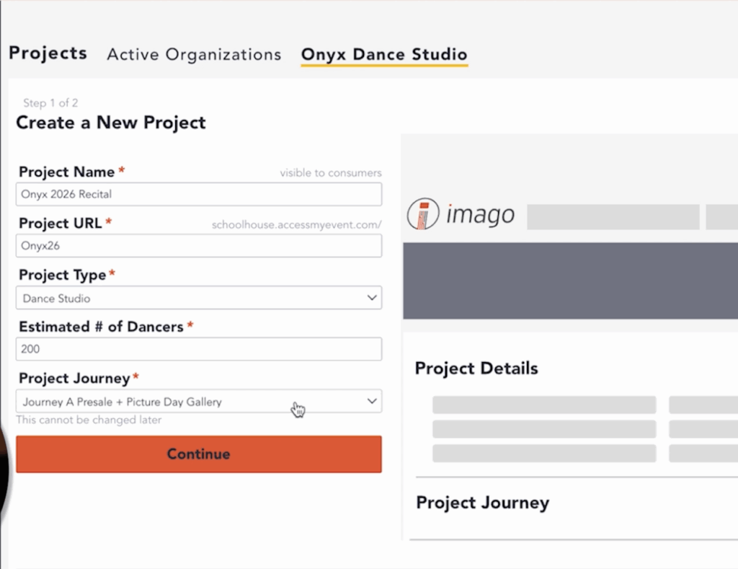Select the Estimated # of Dancers field
Image resolution: width=738 pixels, height=569 pixels.
tap(198, 349)
